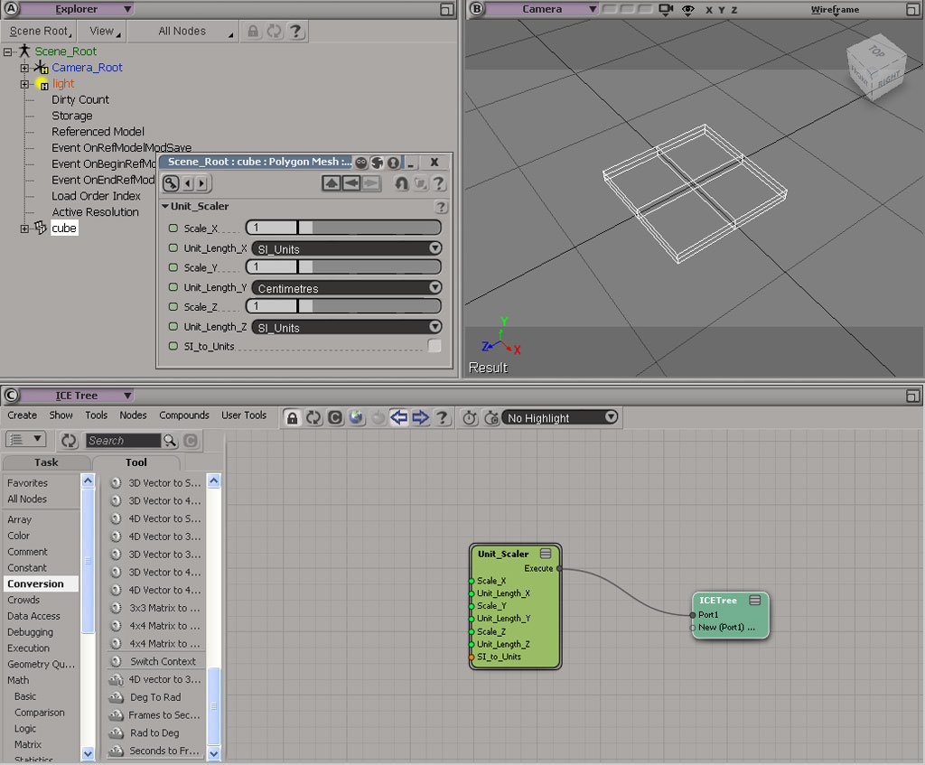
Task: Toggle the SI_to_Units checkbox
Action: pos(434,346)
